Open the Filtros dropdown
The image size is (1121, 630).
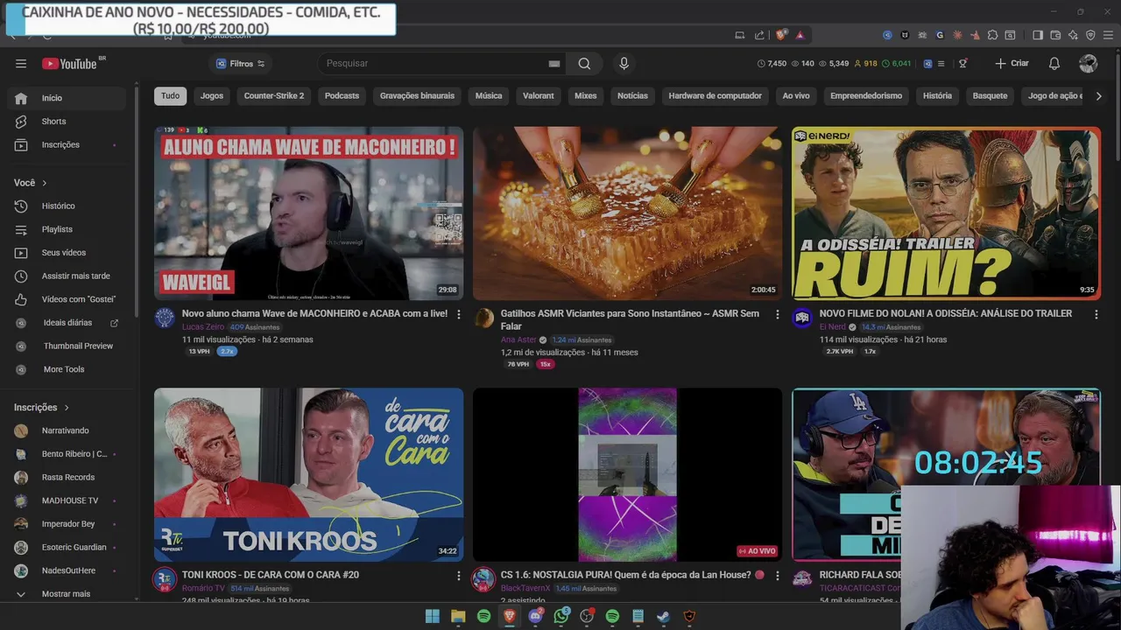(x=240, y=63)
